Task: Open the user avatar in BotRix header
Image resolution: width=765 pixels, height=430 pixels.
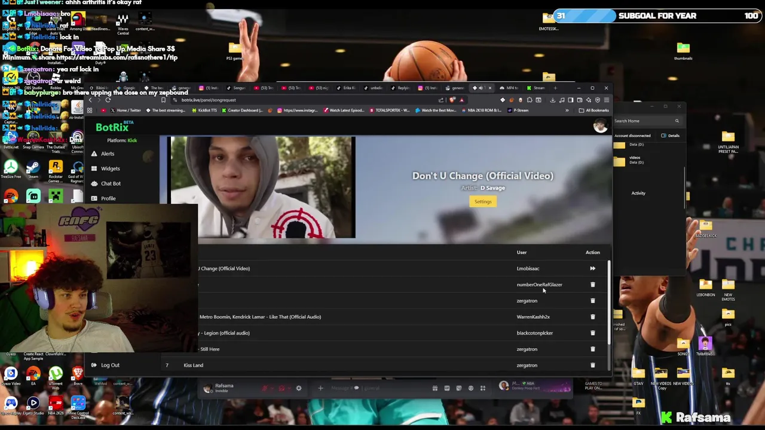Action: coord(599,125)
